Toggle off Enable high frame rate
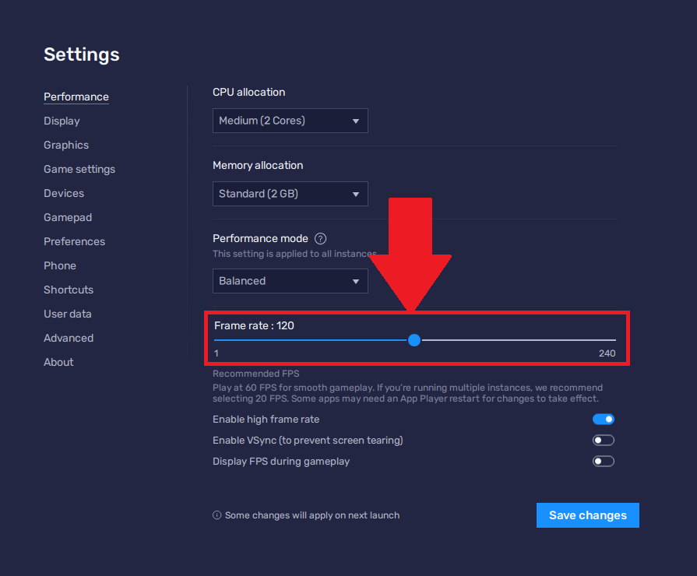This screenshot has width=697, height=576. click(604, 419)
